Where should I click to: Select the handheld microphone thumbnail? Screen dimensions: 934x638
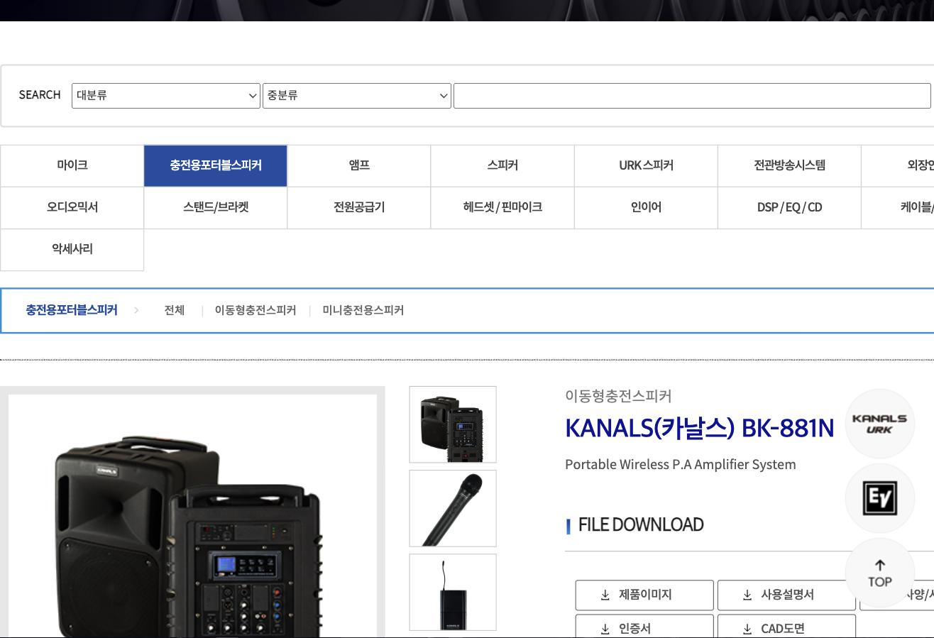[453, 508]
